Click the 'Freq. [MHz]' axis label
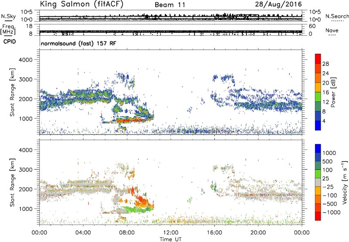This screenshot has width=349, height=242. (x=8, y=29)
